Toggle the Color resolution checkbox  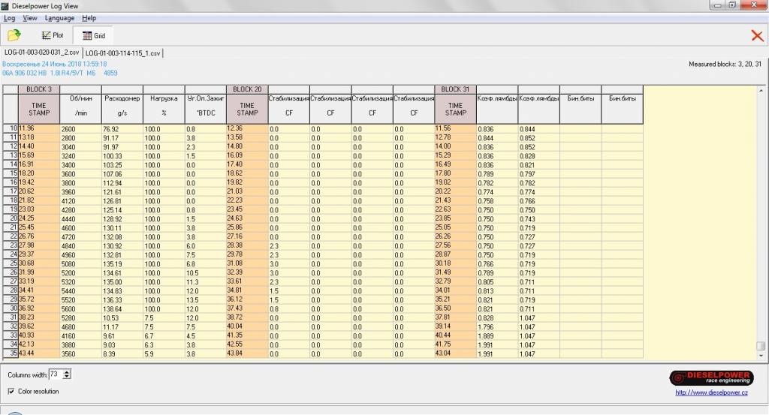coord(11,391)
